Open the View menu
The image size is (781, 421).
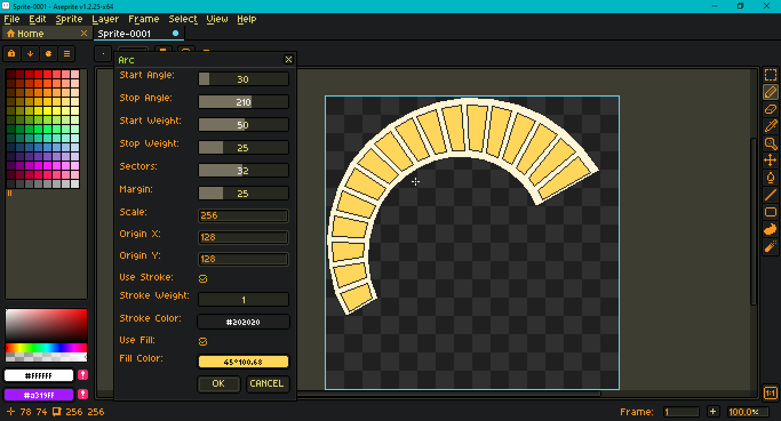[217, 19]
